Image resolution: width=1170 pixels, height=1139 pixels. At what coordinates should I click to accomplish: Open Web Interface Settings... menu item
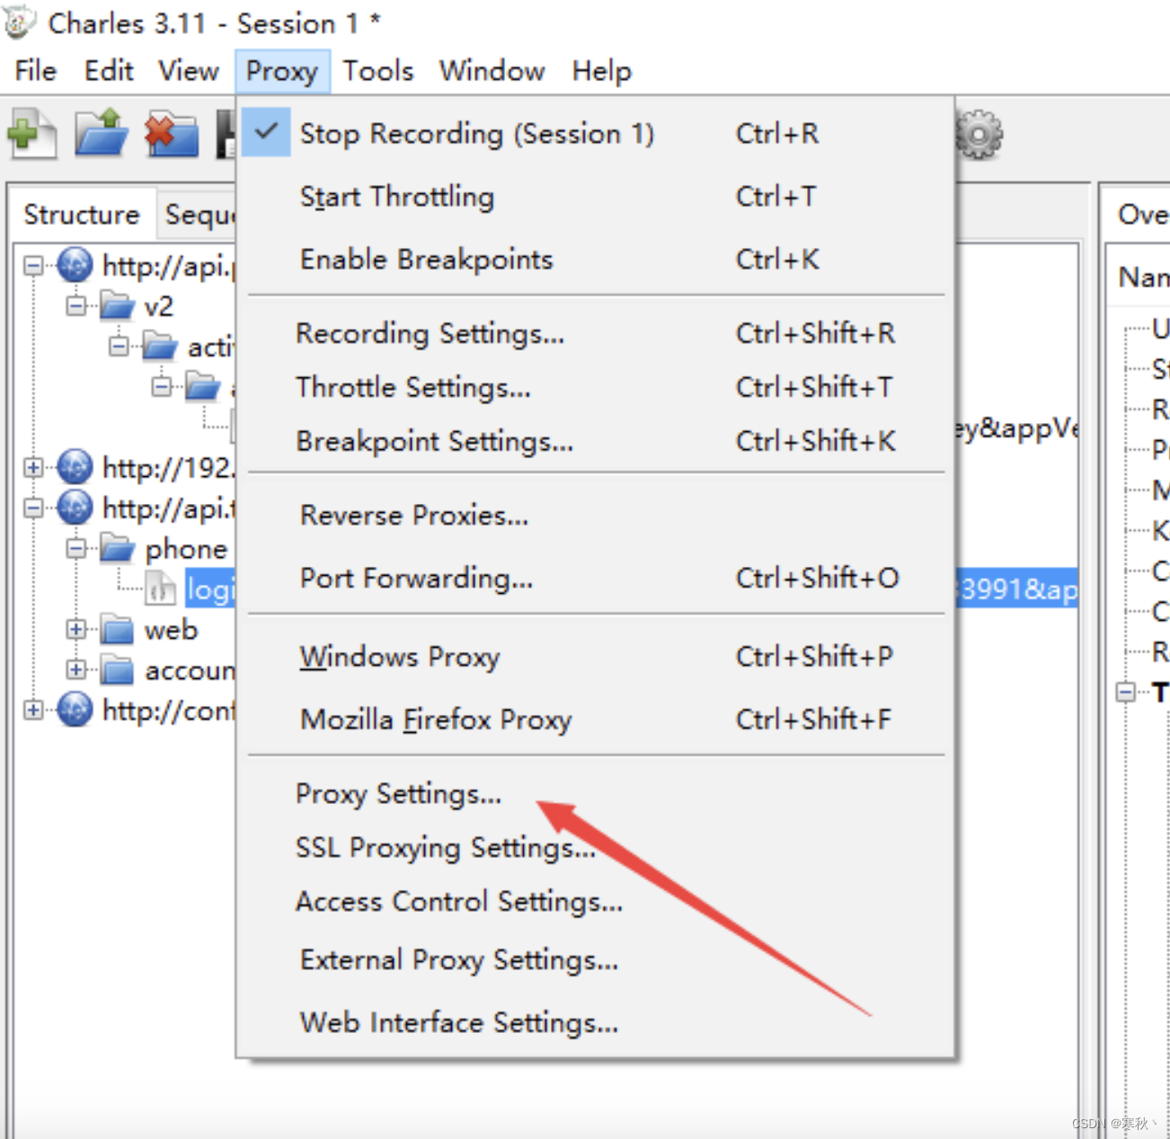click(x=595, y=1022)
